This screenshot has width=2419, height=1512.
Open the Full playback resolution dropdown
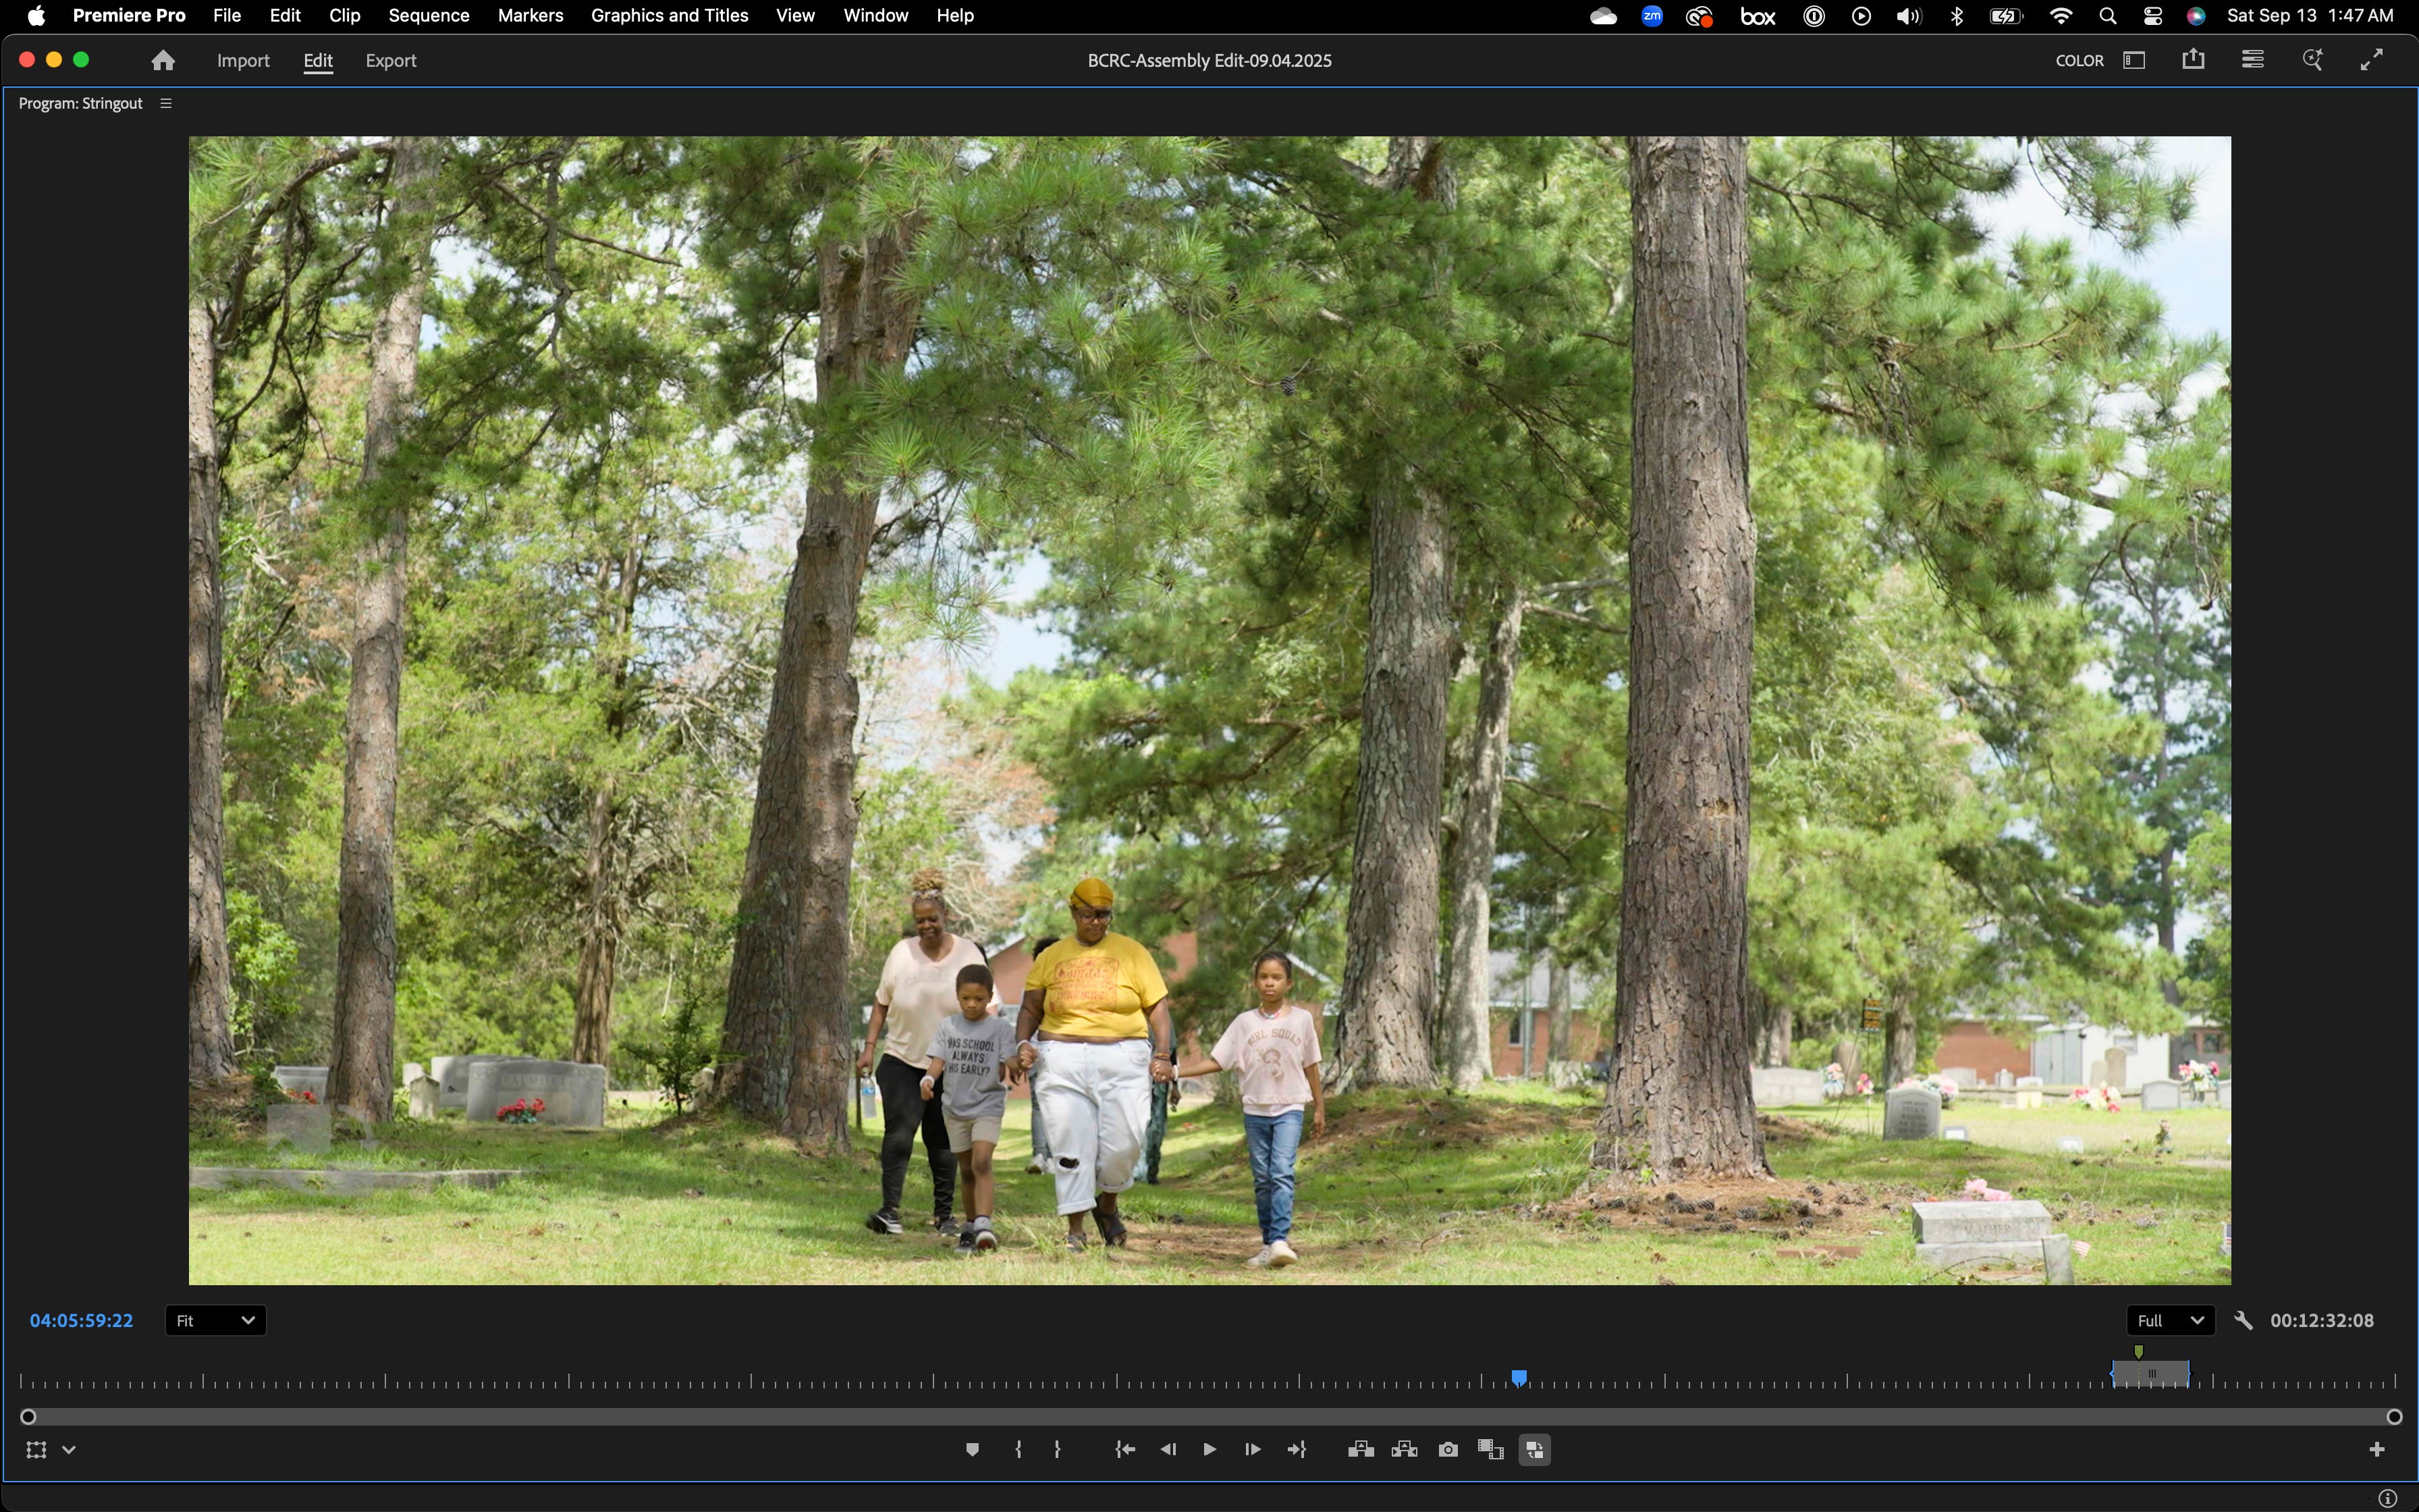tap(2169, 1321)
